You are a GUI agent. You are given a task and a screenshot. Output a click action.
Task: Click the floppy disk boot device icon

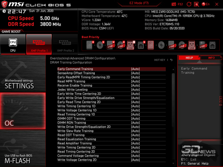click(x=202, y=45)
